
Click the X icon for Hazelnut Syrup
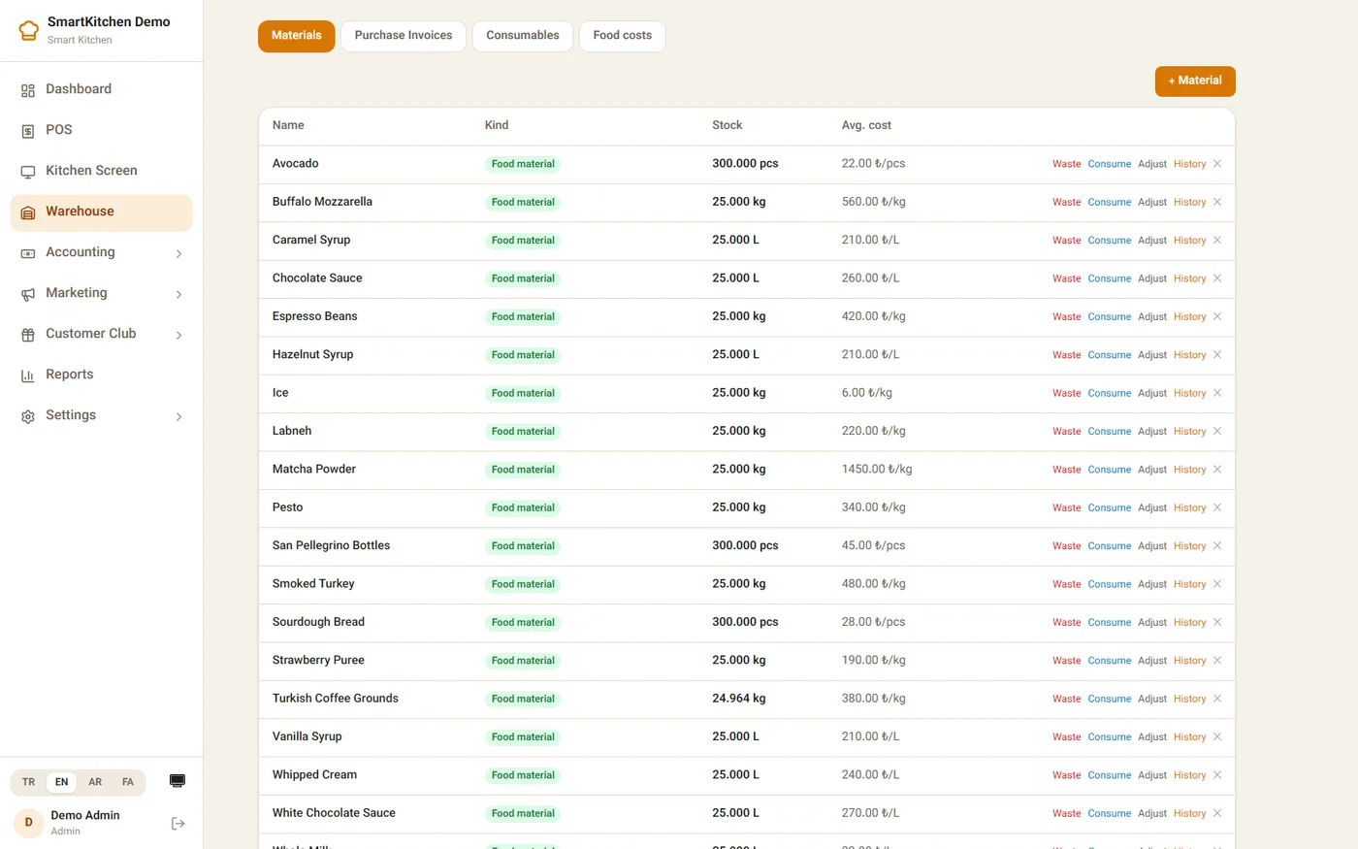[1217, 354]
